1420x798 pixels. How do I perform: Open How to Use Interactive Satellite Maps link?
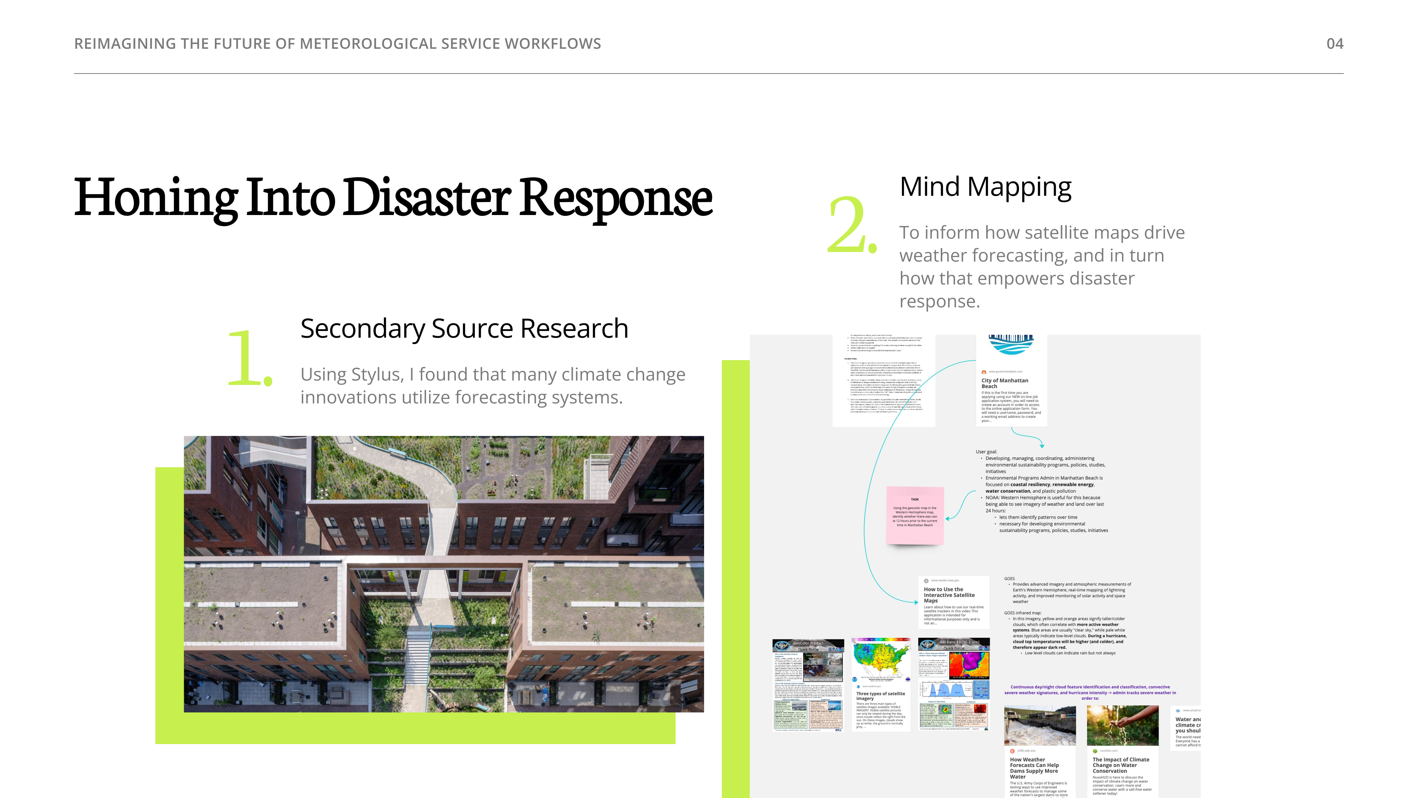[949, 595]
